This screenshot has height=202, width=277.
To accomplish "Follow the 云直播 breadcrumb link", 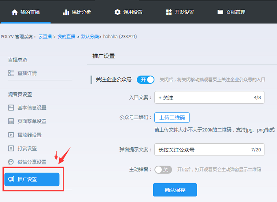I will (x=45, y=37).
